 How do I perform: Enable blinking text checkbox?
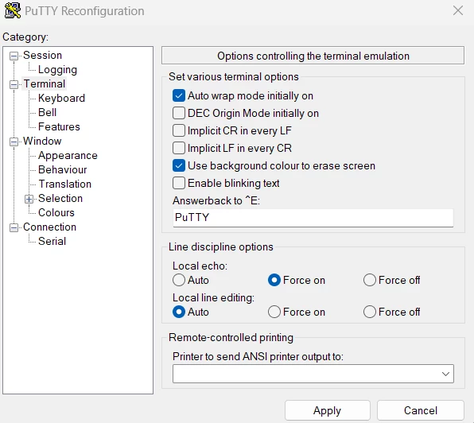point(179,184)
